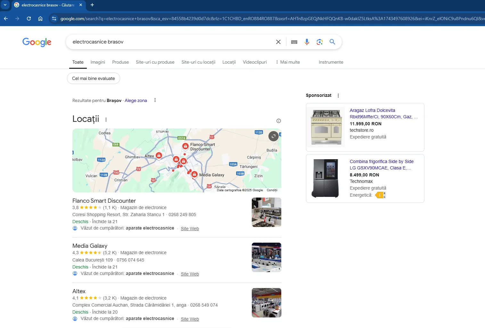Click the Alege zona link
Image resolution: width=485 pixels, height=328 pixels.
(x=136, y=100)
